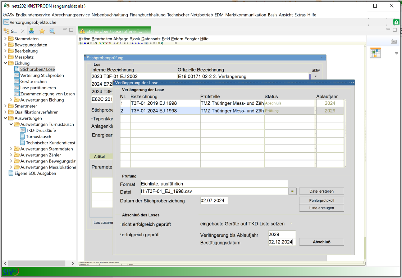Image resolution: width=402 pixels, height=278 pixels.
Task: Click the Versorgungsobjektsuche toolbar icon
Action: click(6, 22)
